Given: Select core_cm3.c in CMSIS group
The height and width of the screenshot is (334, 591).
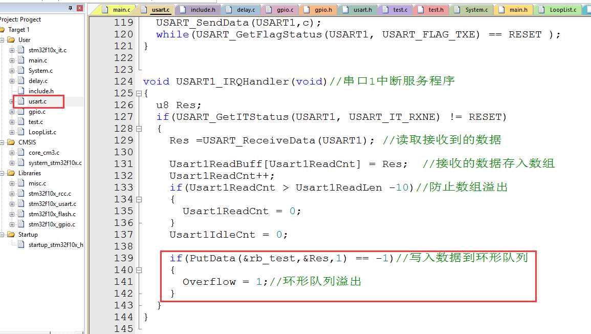Looking at the screenshot, I should 43,153.
